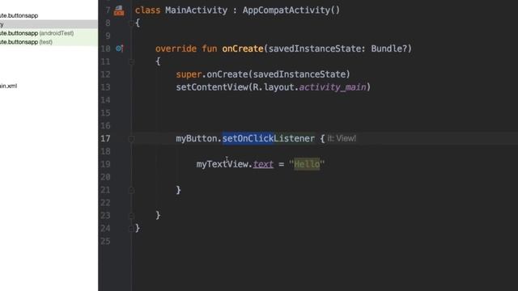Image resolution: width=518 pixels, height=291 pixels.
Task: Click line number 25 in the gutter
Action: pyautogui.click(x=105, y=241)
